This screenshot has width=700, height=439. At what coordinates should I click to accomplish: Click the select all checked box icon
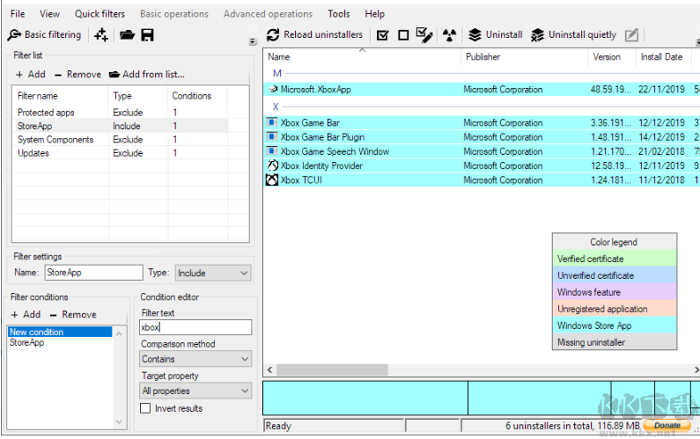tap(382, 35)
